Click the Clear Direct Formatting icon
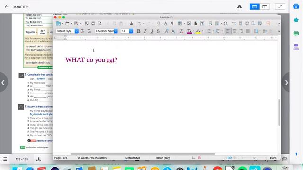This screenshot has width=303, height=170. (181, 31)
